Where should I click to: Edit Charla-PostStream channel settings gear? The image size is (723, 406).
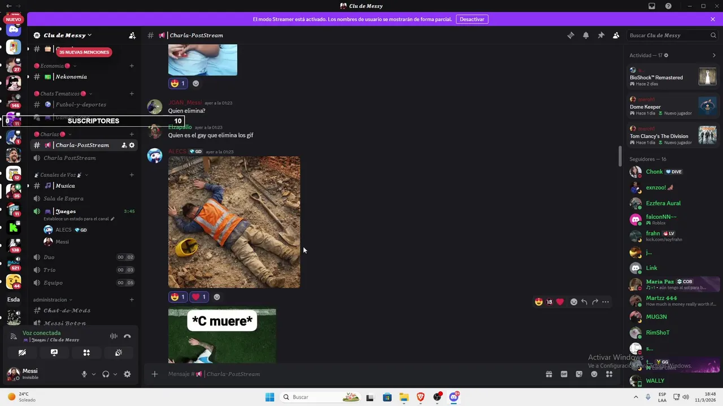(132, 145)
